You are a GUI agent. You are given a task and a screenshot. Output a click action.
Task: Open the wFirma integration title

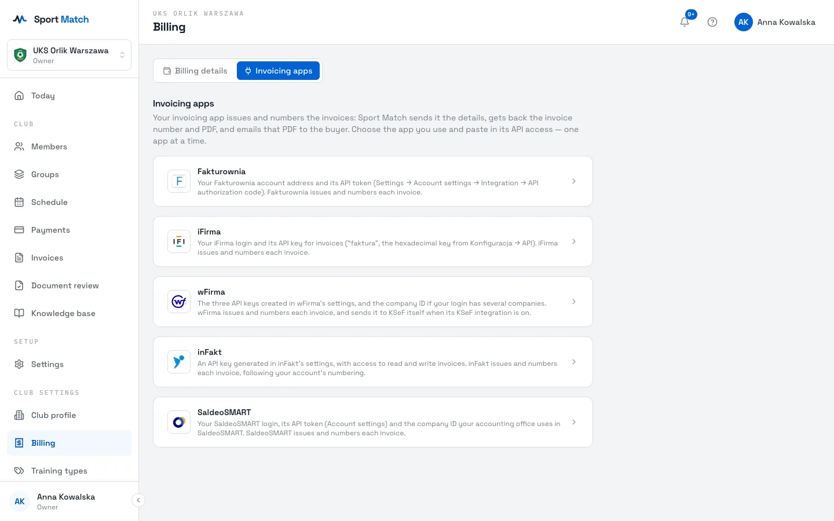211,292
